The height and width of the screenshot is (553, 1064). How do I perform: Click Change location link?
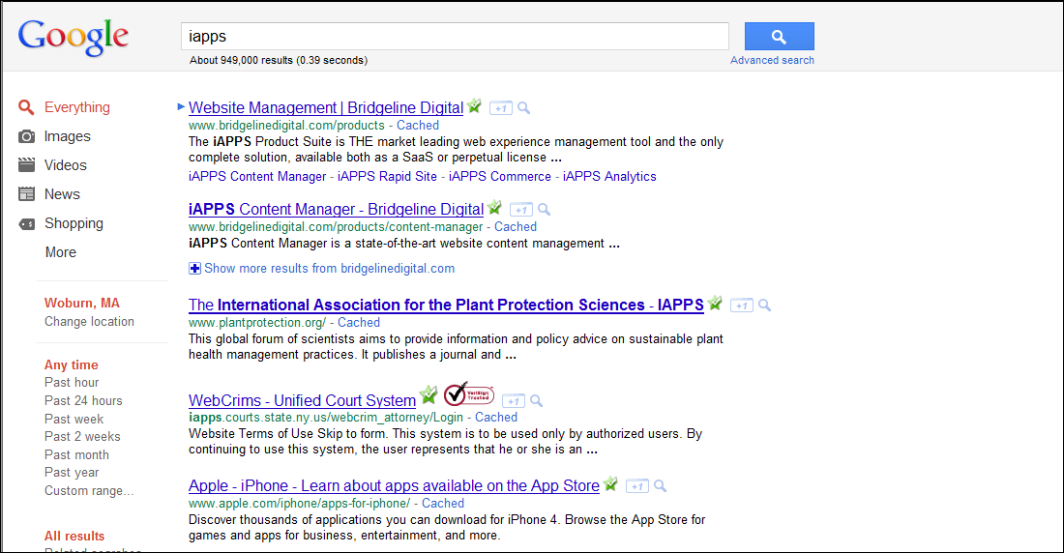pos(89,322)
